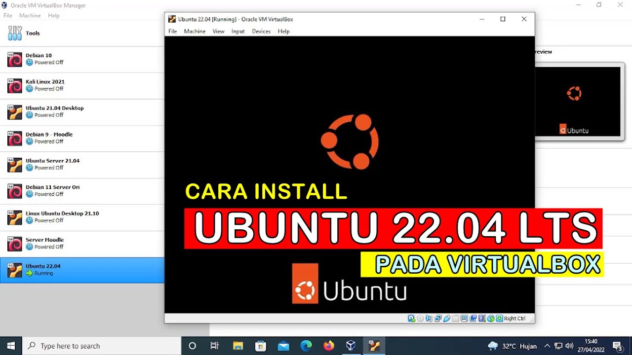The height and width of the screenshot is (355, 632).
Task: Click the hard disk activity status icon
Action: tap(411, 319)
